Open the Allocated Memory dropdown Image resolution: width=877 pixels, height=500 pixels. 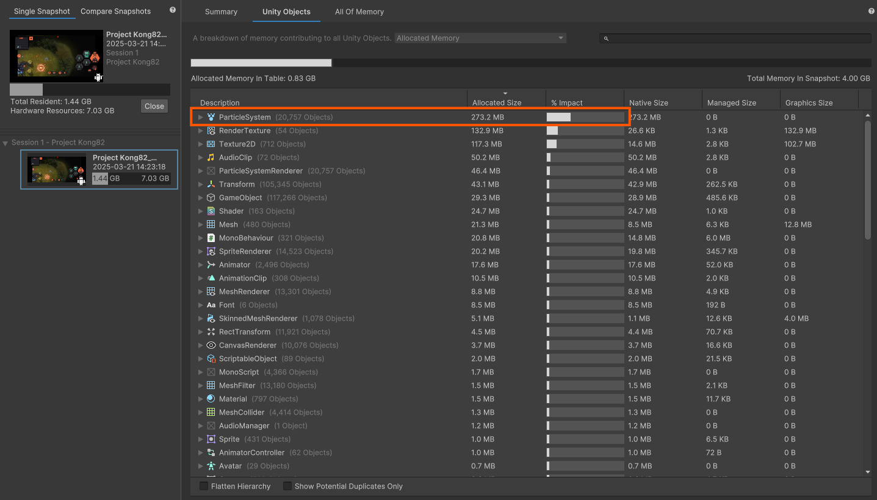coord(480,38)
